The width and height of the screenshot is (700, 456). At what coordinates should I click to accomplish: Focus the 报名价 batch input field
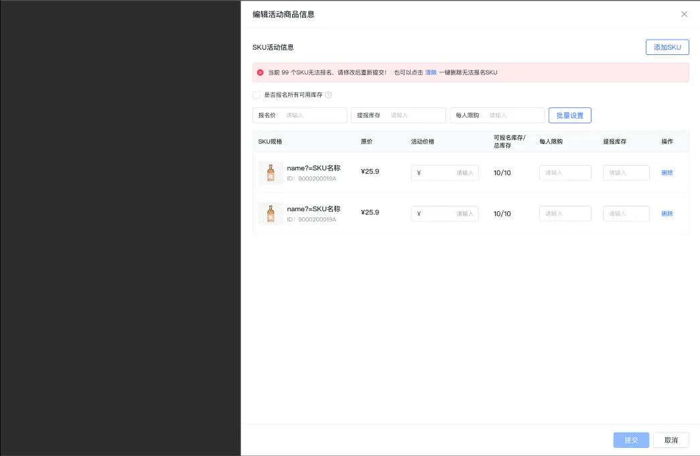coord(299,115)
